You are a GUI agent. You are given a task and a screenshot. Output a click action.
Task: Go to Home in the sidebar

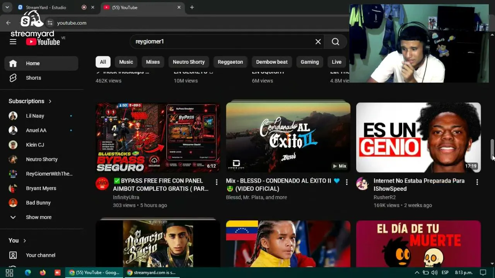point(41,63)
